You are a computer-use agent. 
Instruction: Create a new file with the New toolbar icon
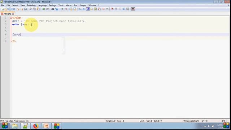click(2, 9)
